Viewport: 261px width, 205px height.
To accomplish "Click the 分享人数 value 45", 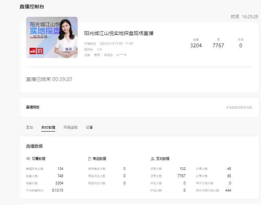I will pyautogui.click(x=229, y=169).
